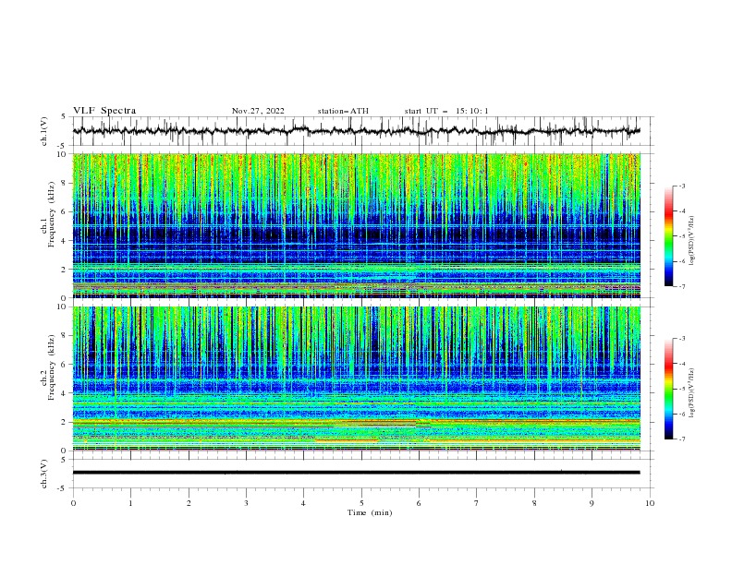Click time axis tick label "8"
Viewport: 732px width, 565px height.
click(534, 503)
